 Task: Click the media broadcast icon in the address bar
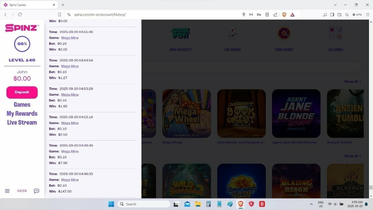click(251, 15)
